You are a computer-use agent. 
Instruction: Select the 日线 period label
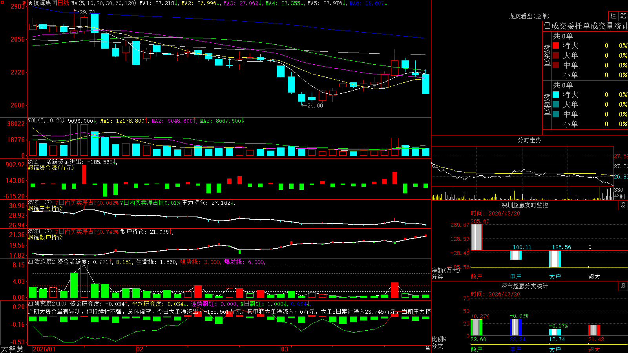(63, 3)
